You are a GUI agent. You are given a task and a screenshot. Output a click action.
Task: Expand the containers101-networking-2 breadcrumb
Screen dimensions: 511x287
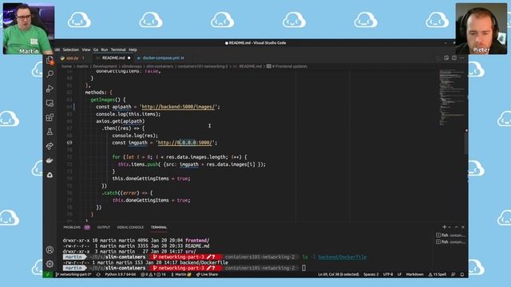click(203, 66)
